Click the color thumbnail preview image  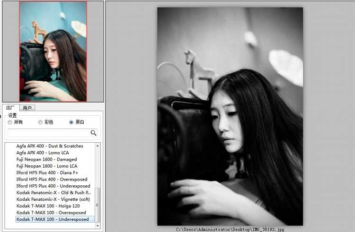pos(53,51)
